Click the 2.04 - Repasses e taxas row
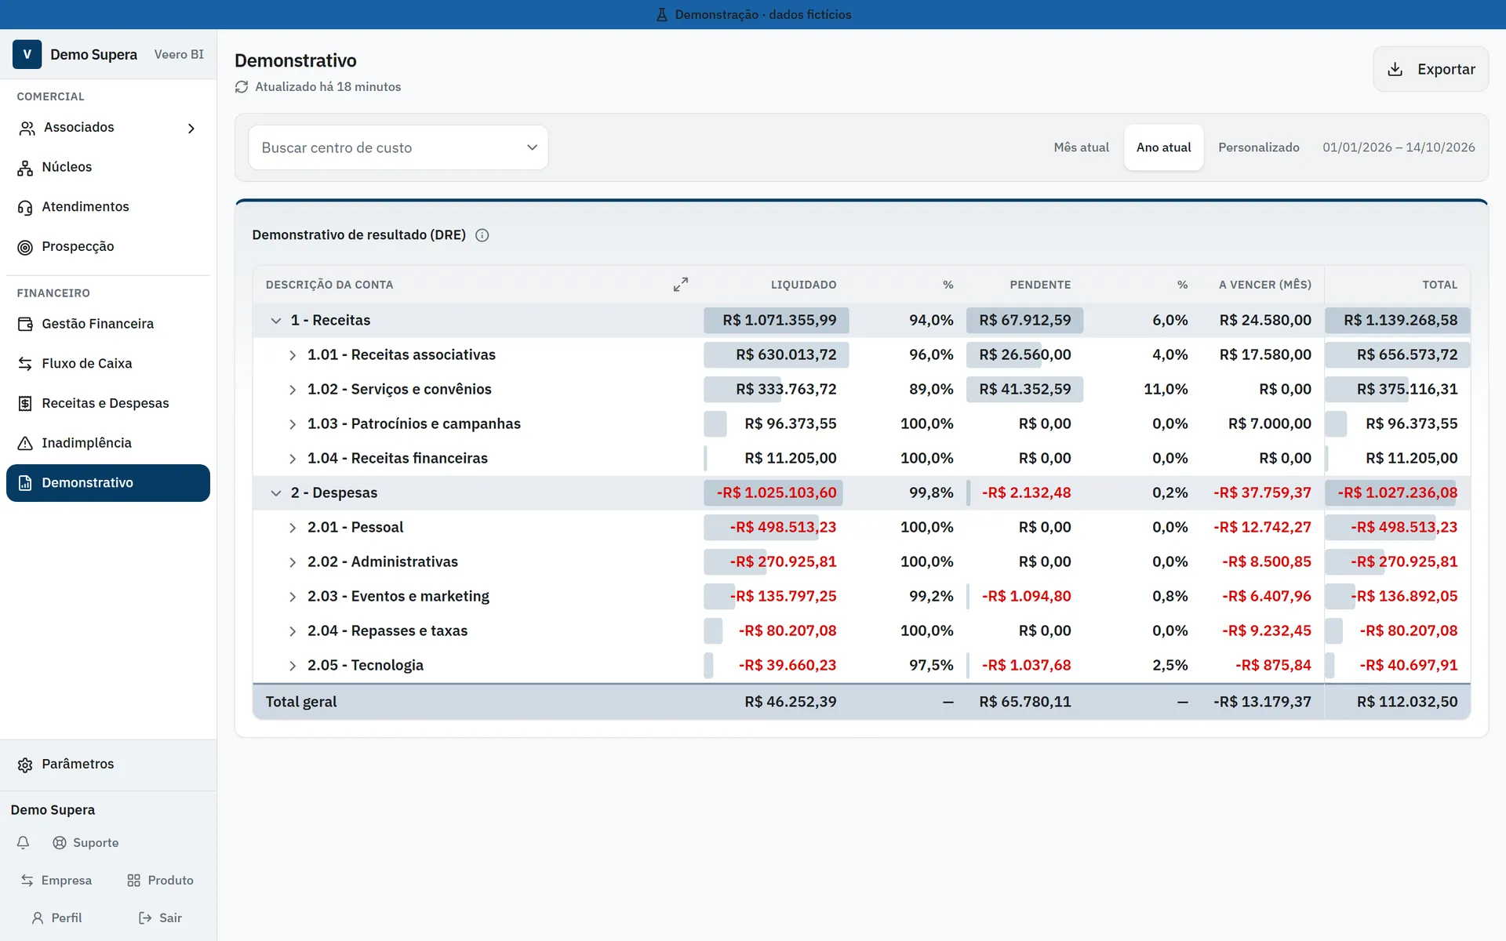This screenshot has height=941, width=1506. coord(861,630)
